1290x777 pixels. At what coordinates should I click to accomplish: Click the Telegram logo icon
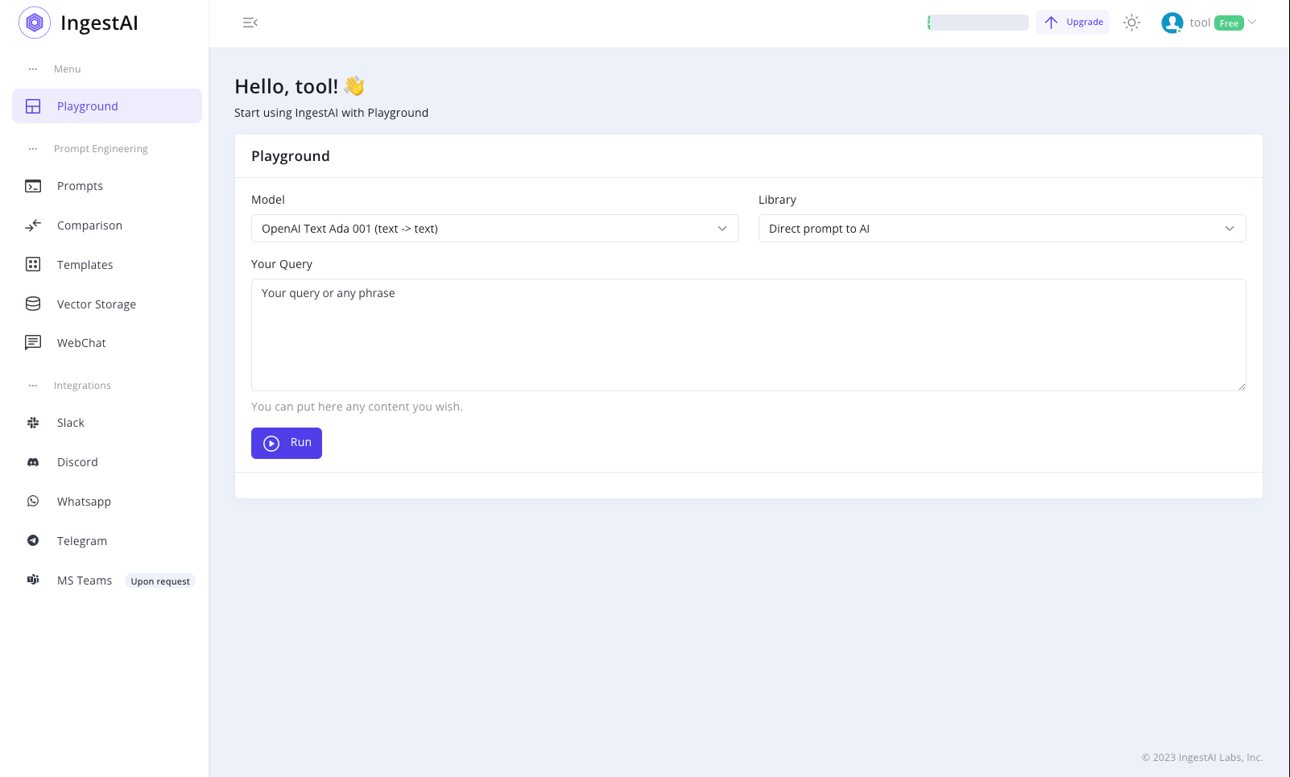[33, 540]
